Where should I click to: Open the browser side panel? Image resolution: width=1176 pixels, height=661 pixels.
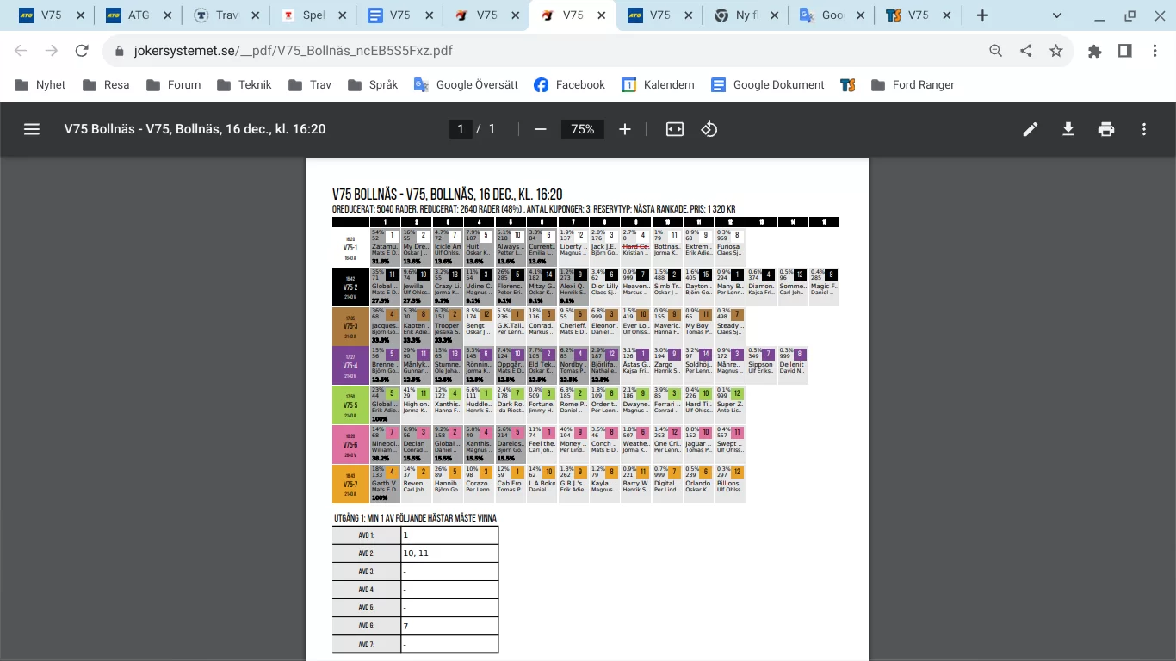(x=1125, y=51)
